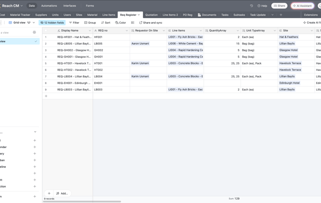Select the Edinburgh Hotel site chip
Viewport: 321px width, 203px height.
tap(289, 83)
